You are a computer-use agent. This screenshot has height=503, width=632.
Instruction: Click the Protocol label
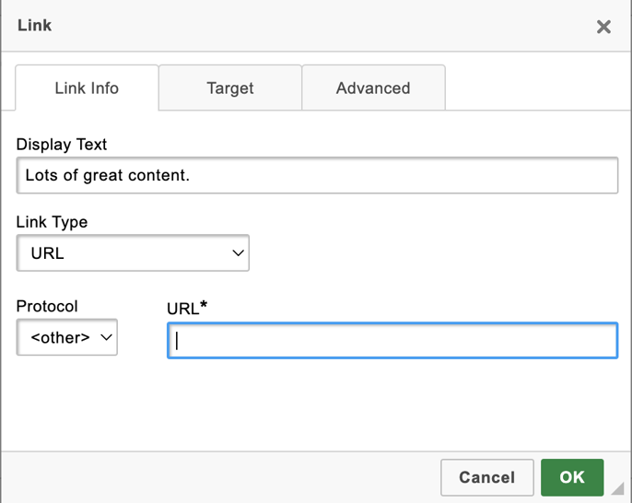tap(47, 306)
